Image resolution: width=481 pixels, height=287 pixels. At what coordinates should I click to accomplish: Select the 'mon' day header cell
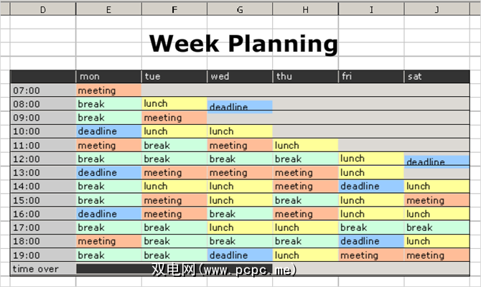click(108, 77)
